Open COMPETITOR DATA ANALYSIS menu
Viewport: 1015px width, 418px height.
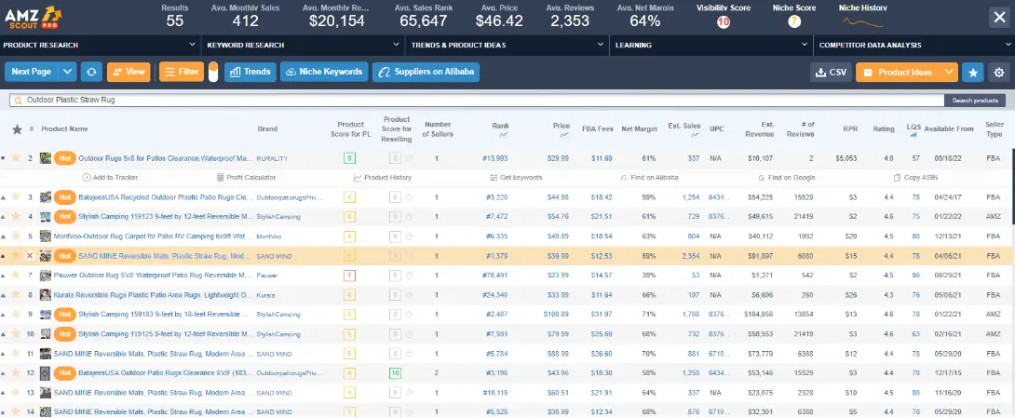(913, 46)
